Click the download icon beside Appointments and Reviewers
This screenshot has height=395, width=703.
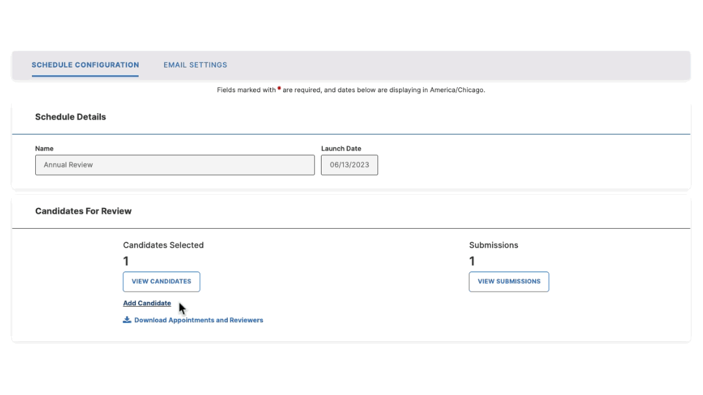pyautogui.click(x=128, y=320)
